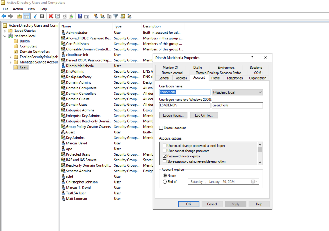Click the back arrow in the toolbar
329x231 pixels.
tap(4, 16)
